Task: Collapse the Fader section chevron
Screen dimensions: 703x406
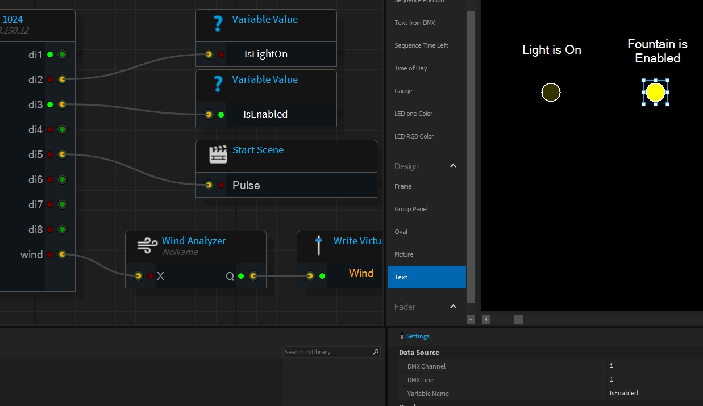Action: pyautogui.click(x=453, y=307)
